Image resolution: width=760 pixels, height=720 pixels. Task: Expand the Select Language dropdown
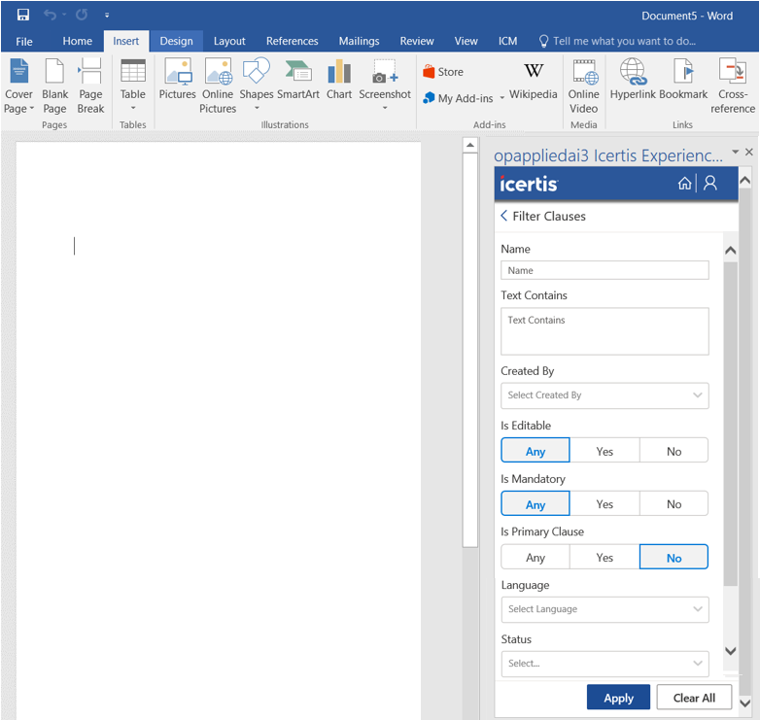[605, 609]
